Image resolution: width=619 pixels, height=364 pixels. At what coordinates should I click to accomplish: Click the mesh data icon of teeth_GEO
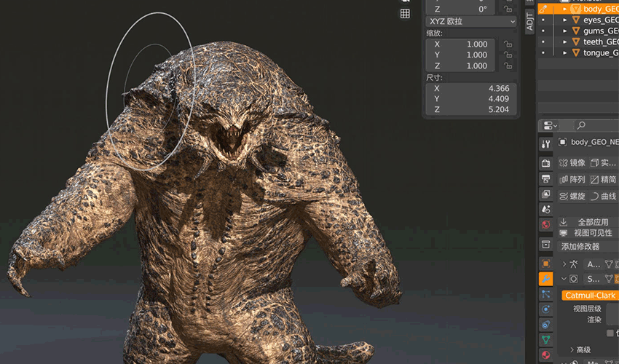[576, 41]
